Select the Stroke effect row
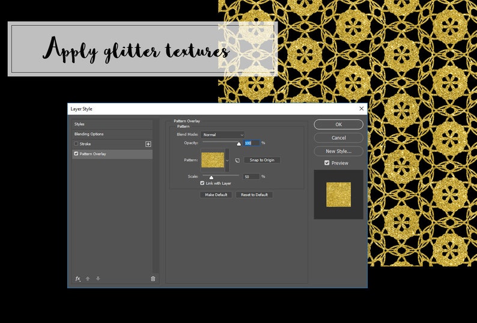This screenshot has height=323, width=477. pyautogui.click(x=112, y=144)
